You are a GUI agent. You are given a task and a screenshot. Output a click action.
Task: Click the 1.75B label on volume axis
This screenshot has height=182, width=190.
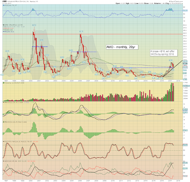tap(186, 83)
